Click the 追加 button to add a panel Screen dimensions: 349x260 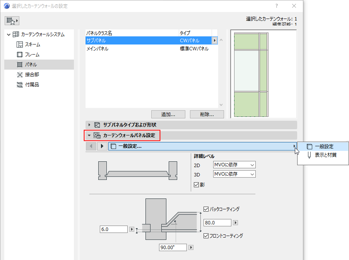pos(168,114)
